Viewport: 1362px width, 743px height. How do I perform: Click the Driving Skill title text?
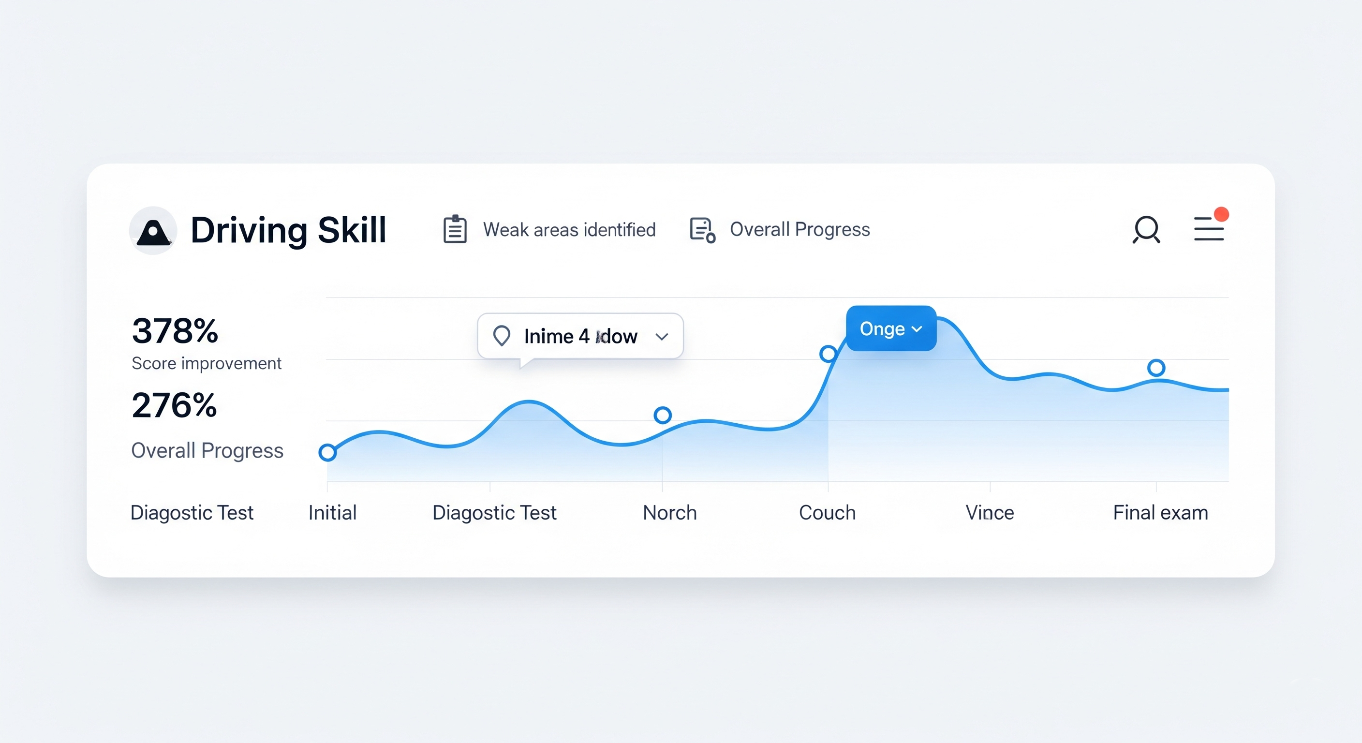coord(288,231)
